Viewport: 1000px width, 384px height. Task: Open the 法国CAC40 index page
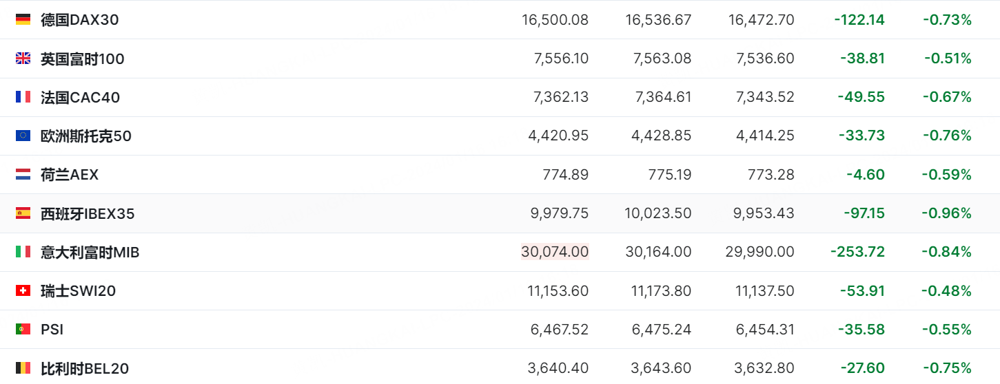[x=80, y=97]
